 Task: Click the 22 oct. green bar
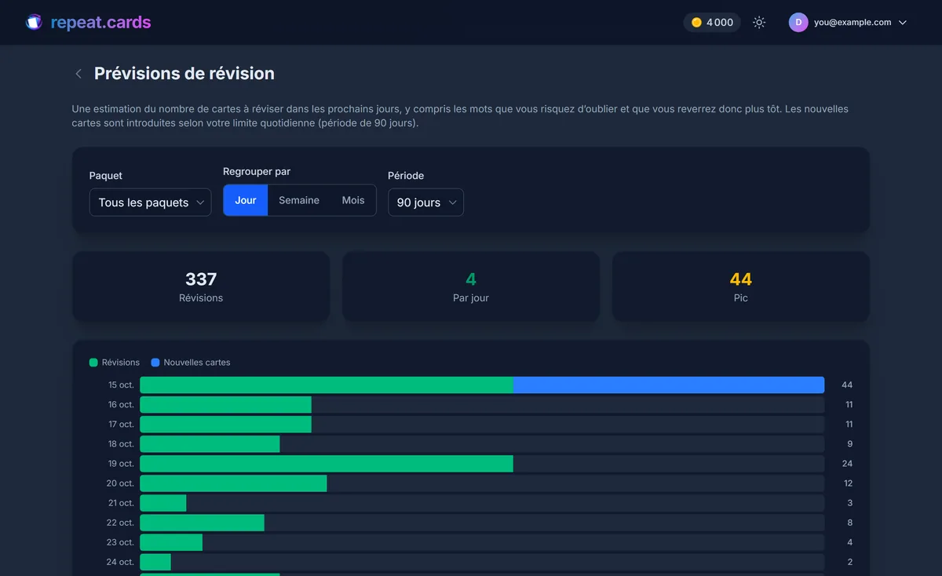point(202,522)
